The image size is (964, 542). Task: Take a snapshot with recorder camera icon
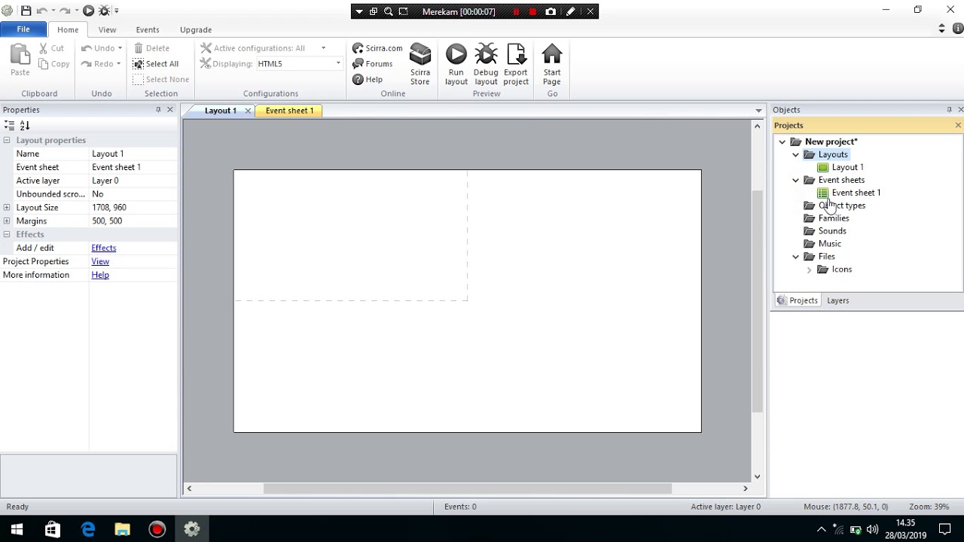551,11
